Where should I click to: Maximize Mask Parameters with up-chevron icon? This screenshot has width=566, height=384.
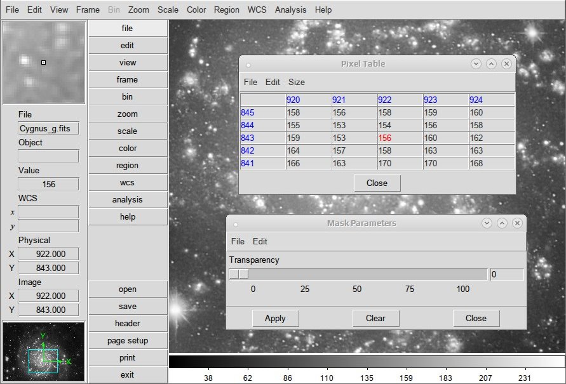pos(502,223)
